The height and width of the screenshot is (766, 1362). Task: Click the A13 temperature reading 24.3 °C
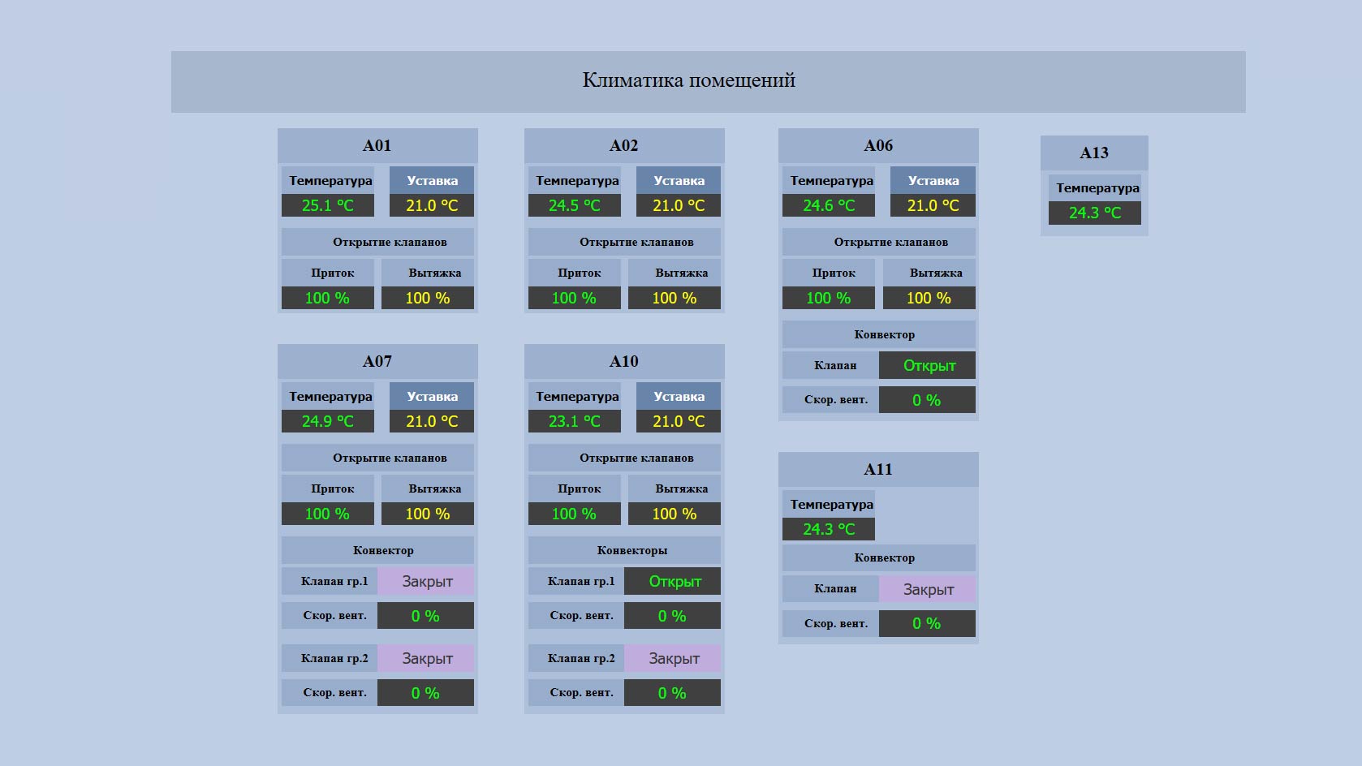(x=1094, y=213)
